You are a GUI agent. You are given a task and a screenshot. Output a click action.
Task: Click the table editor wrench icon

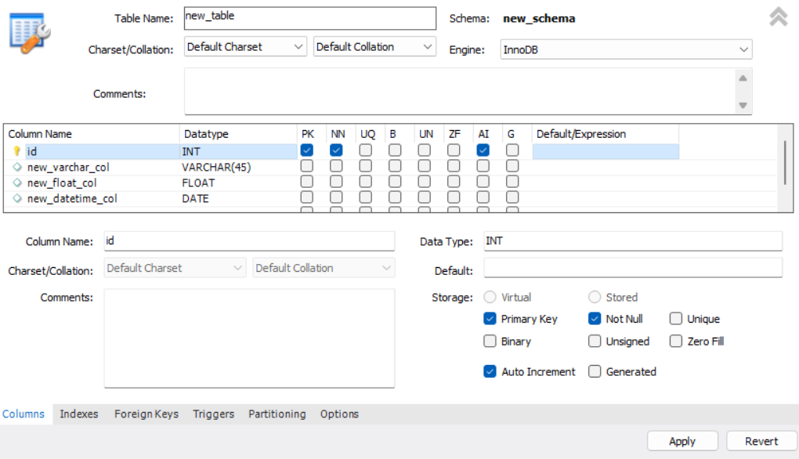30,33
